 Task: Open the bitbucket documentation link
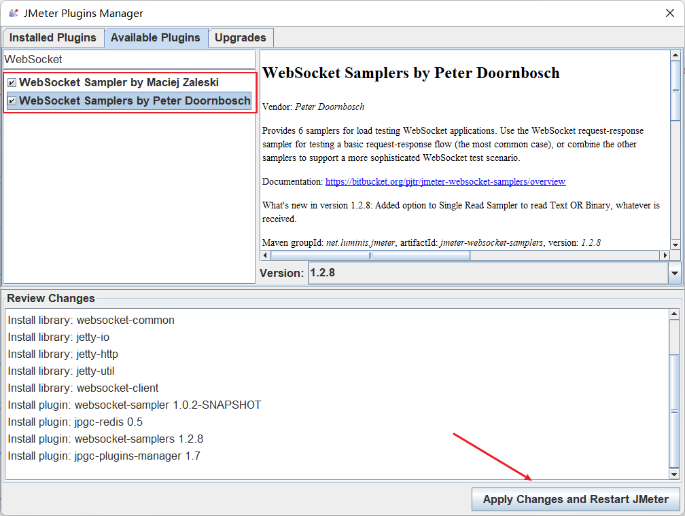point(445,181)
